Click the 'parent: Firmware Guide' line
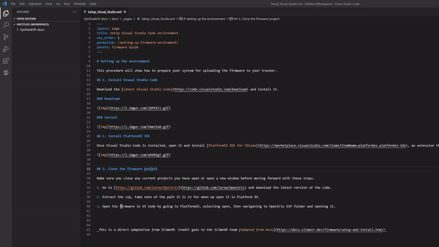Viewport: 439px width, 247px height. (117, 47)
